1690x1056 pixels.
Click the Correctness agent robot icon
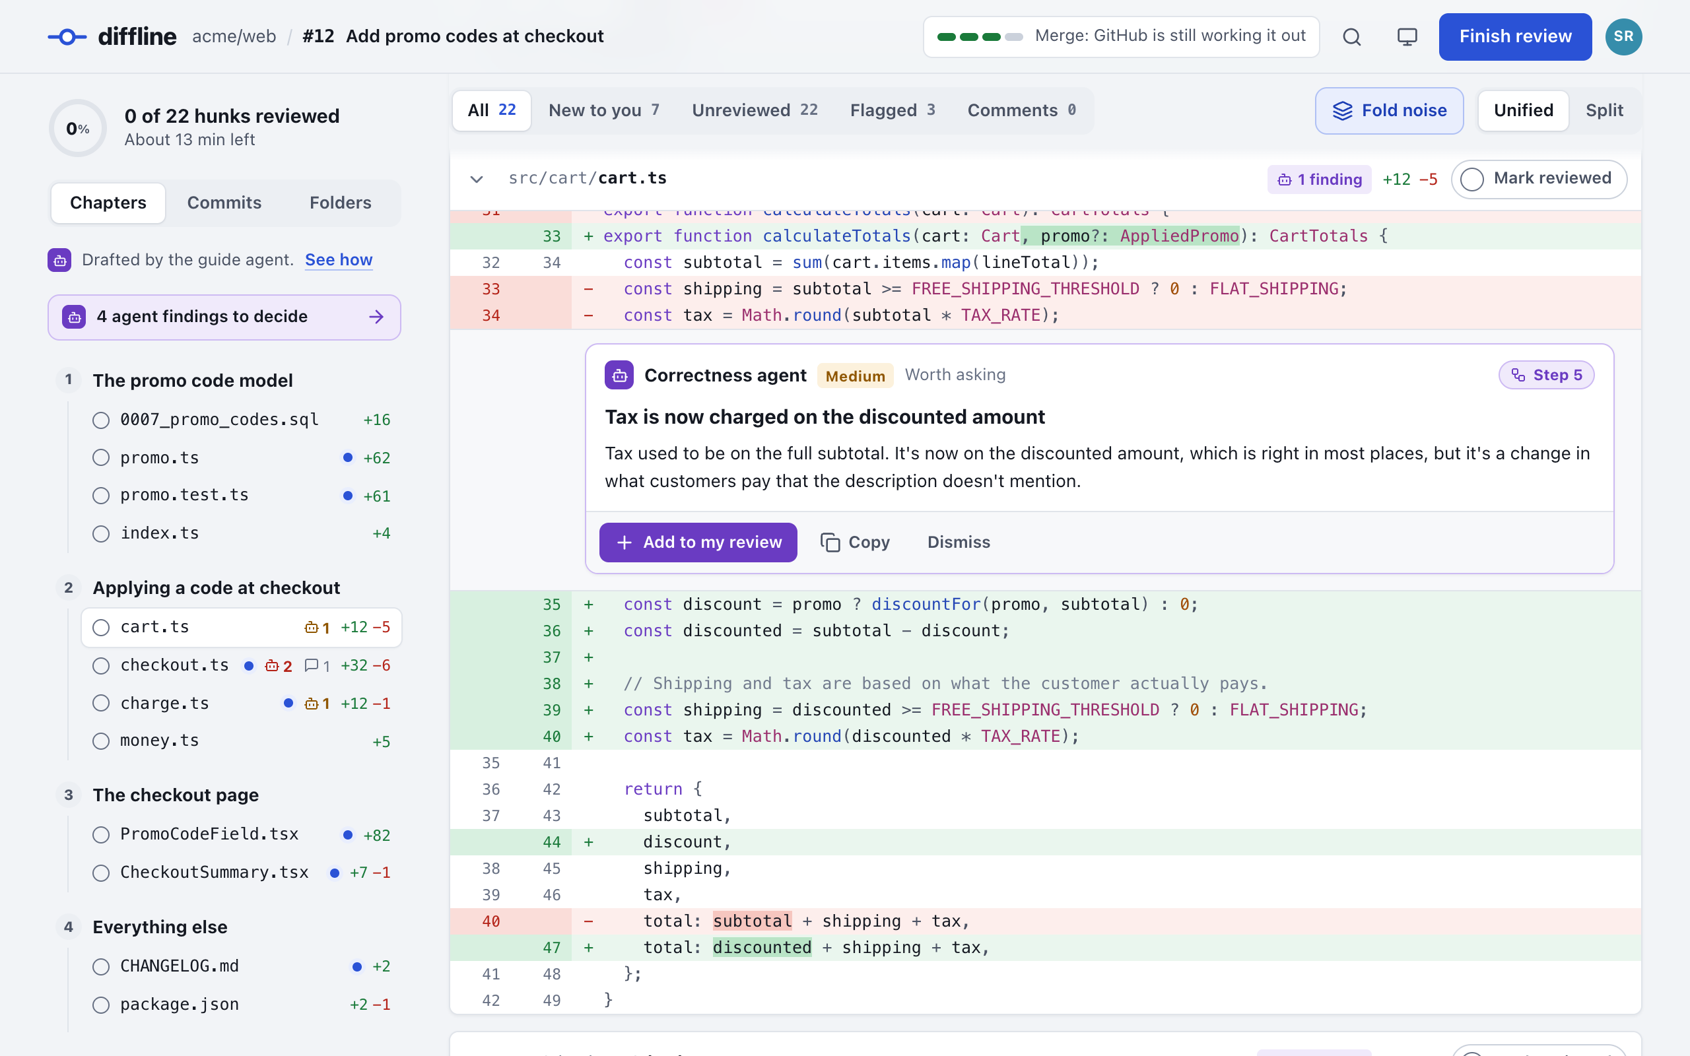click(x=619, y=376)
